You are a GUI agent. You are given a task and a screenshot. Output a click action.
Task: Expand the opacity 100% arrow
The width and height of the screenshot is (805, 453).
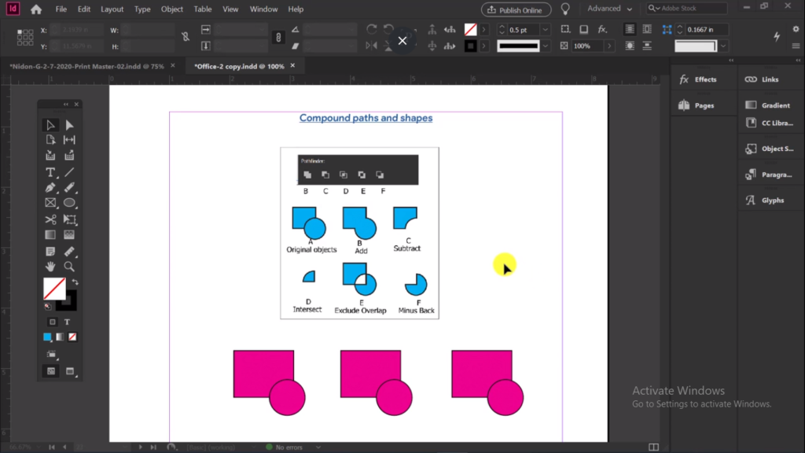tap(609, 46)
